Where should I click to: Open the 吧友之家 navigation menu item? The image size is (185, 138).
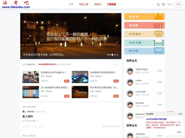tap(84, 4)
